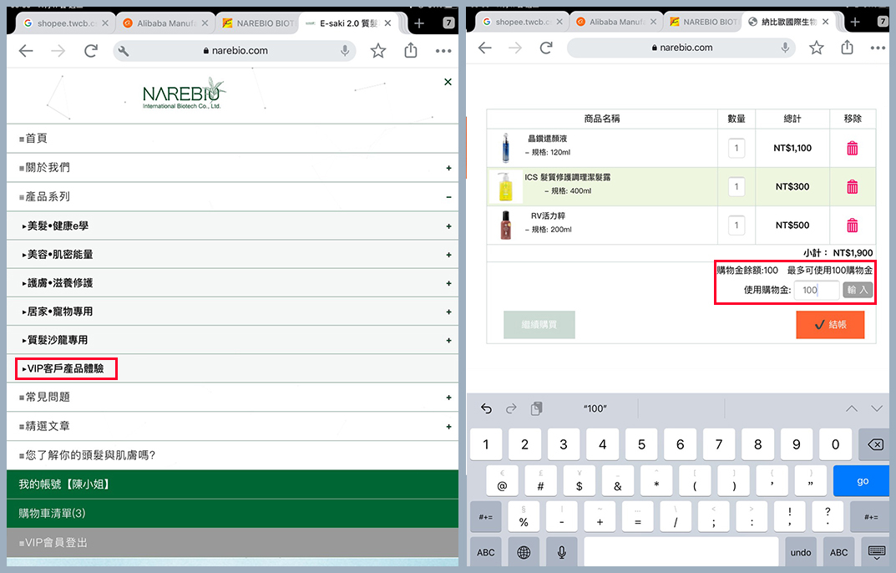Bookmark page with star in left browser
Screen dimensions: 896x573
pyautogui.click(x=377, y=51)
